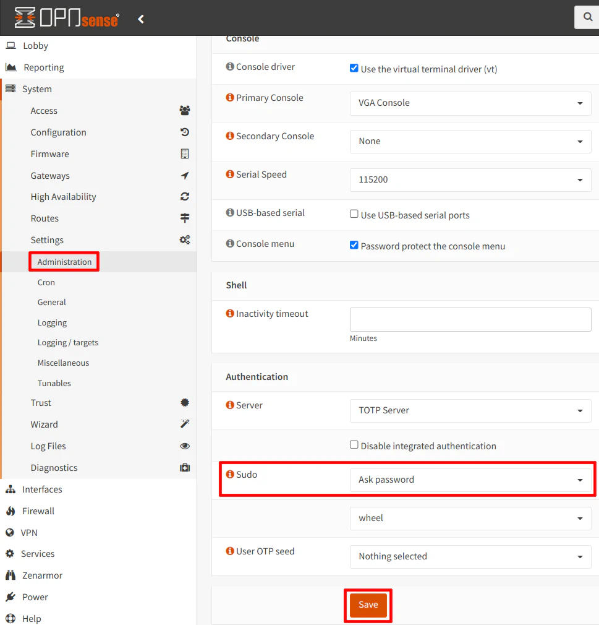Click the Trust certificate icon
This screenshot has width=599, height=625.
point(185,403)
